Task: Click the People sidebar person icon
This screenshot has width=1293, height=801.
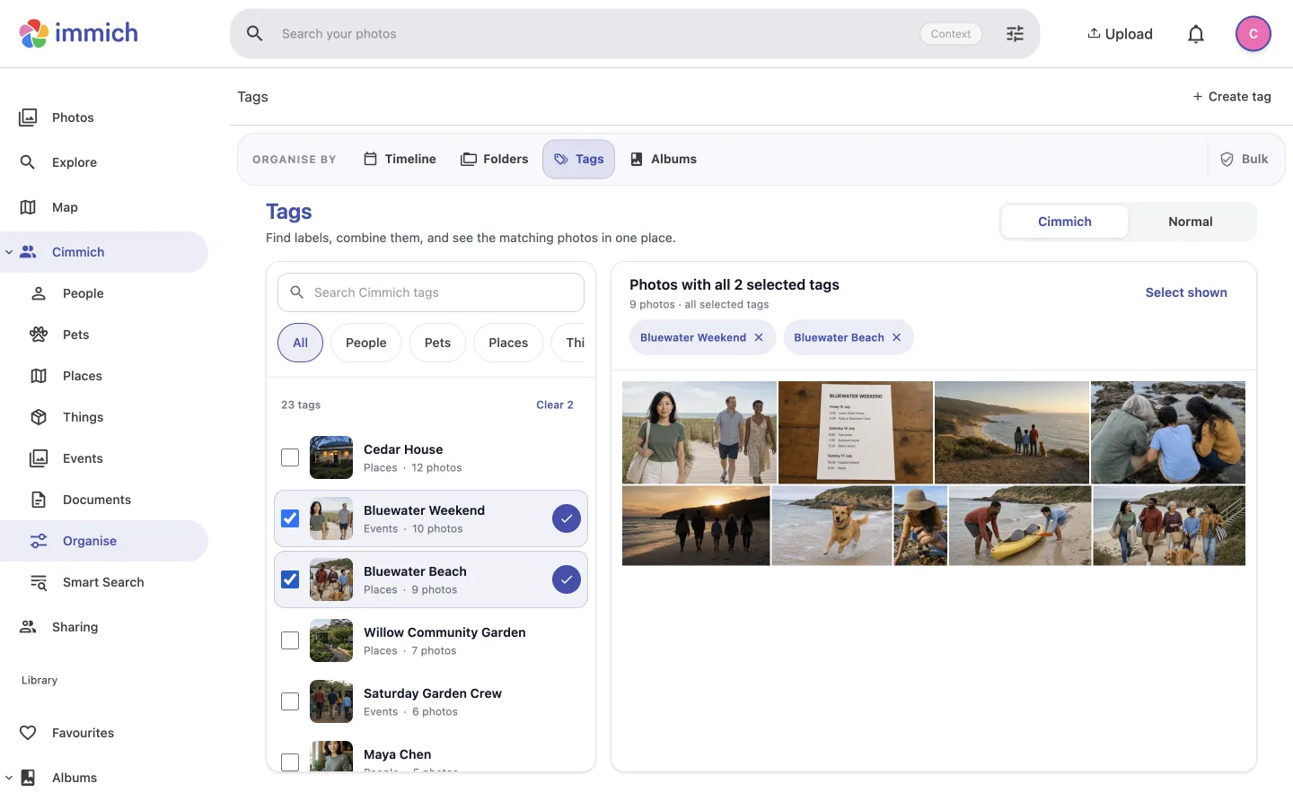Action: tap(39, 293)
